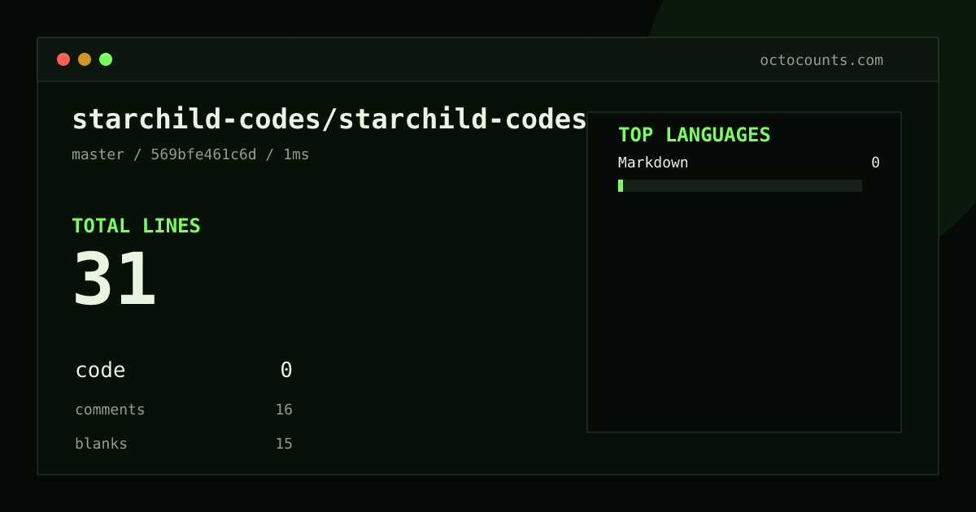This screenshot has width=976, height=512.
Task: Click the code value 0
Action: coord(286,371)
